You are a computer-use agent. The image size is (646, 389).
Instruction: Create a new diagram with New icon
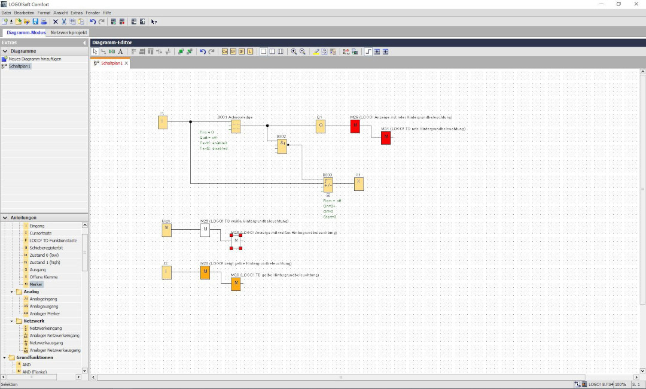click(5, 22)
